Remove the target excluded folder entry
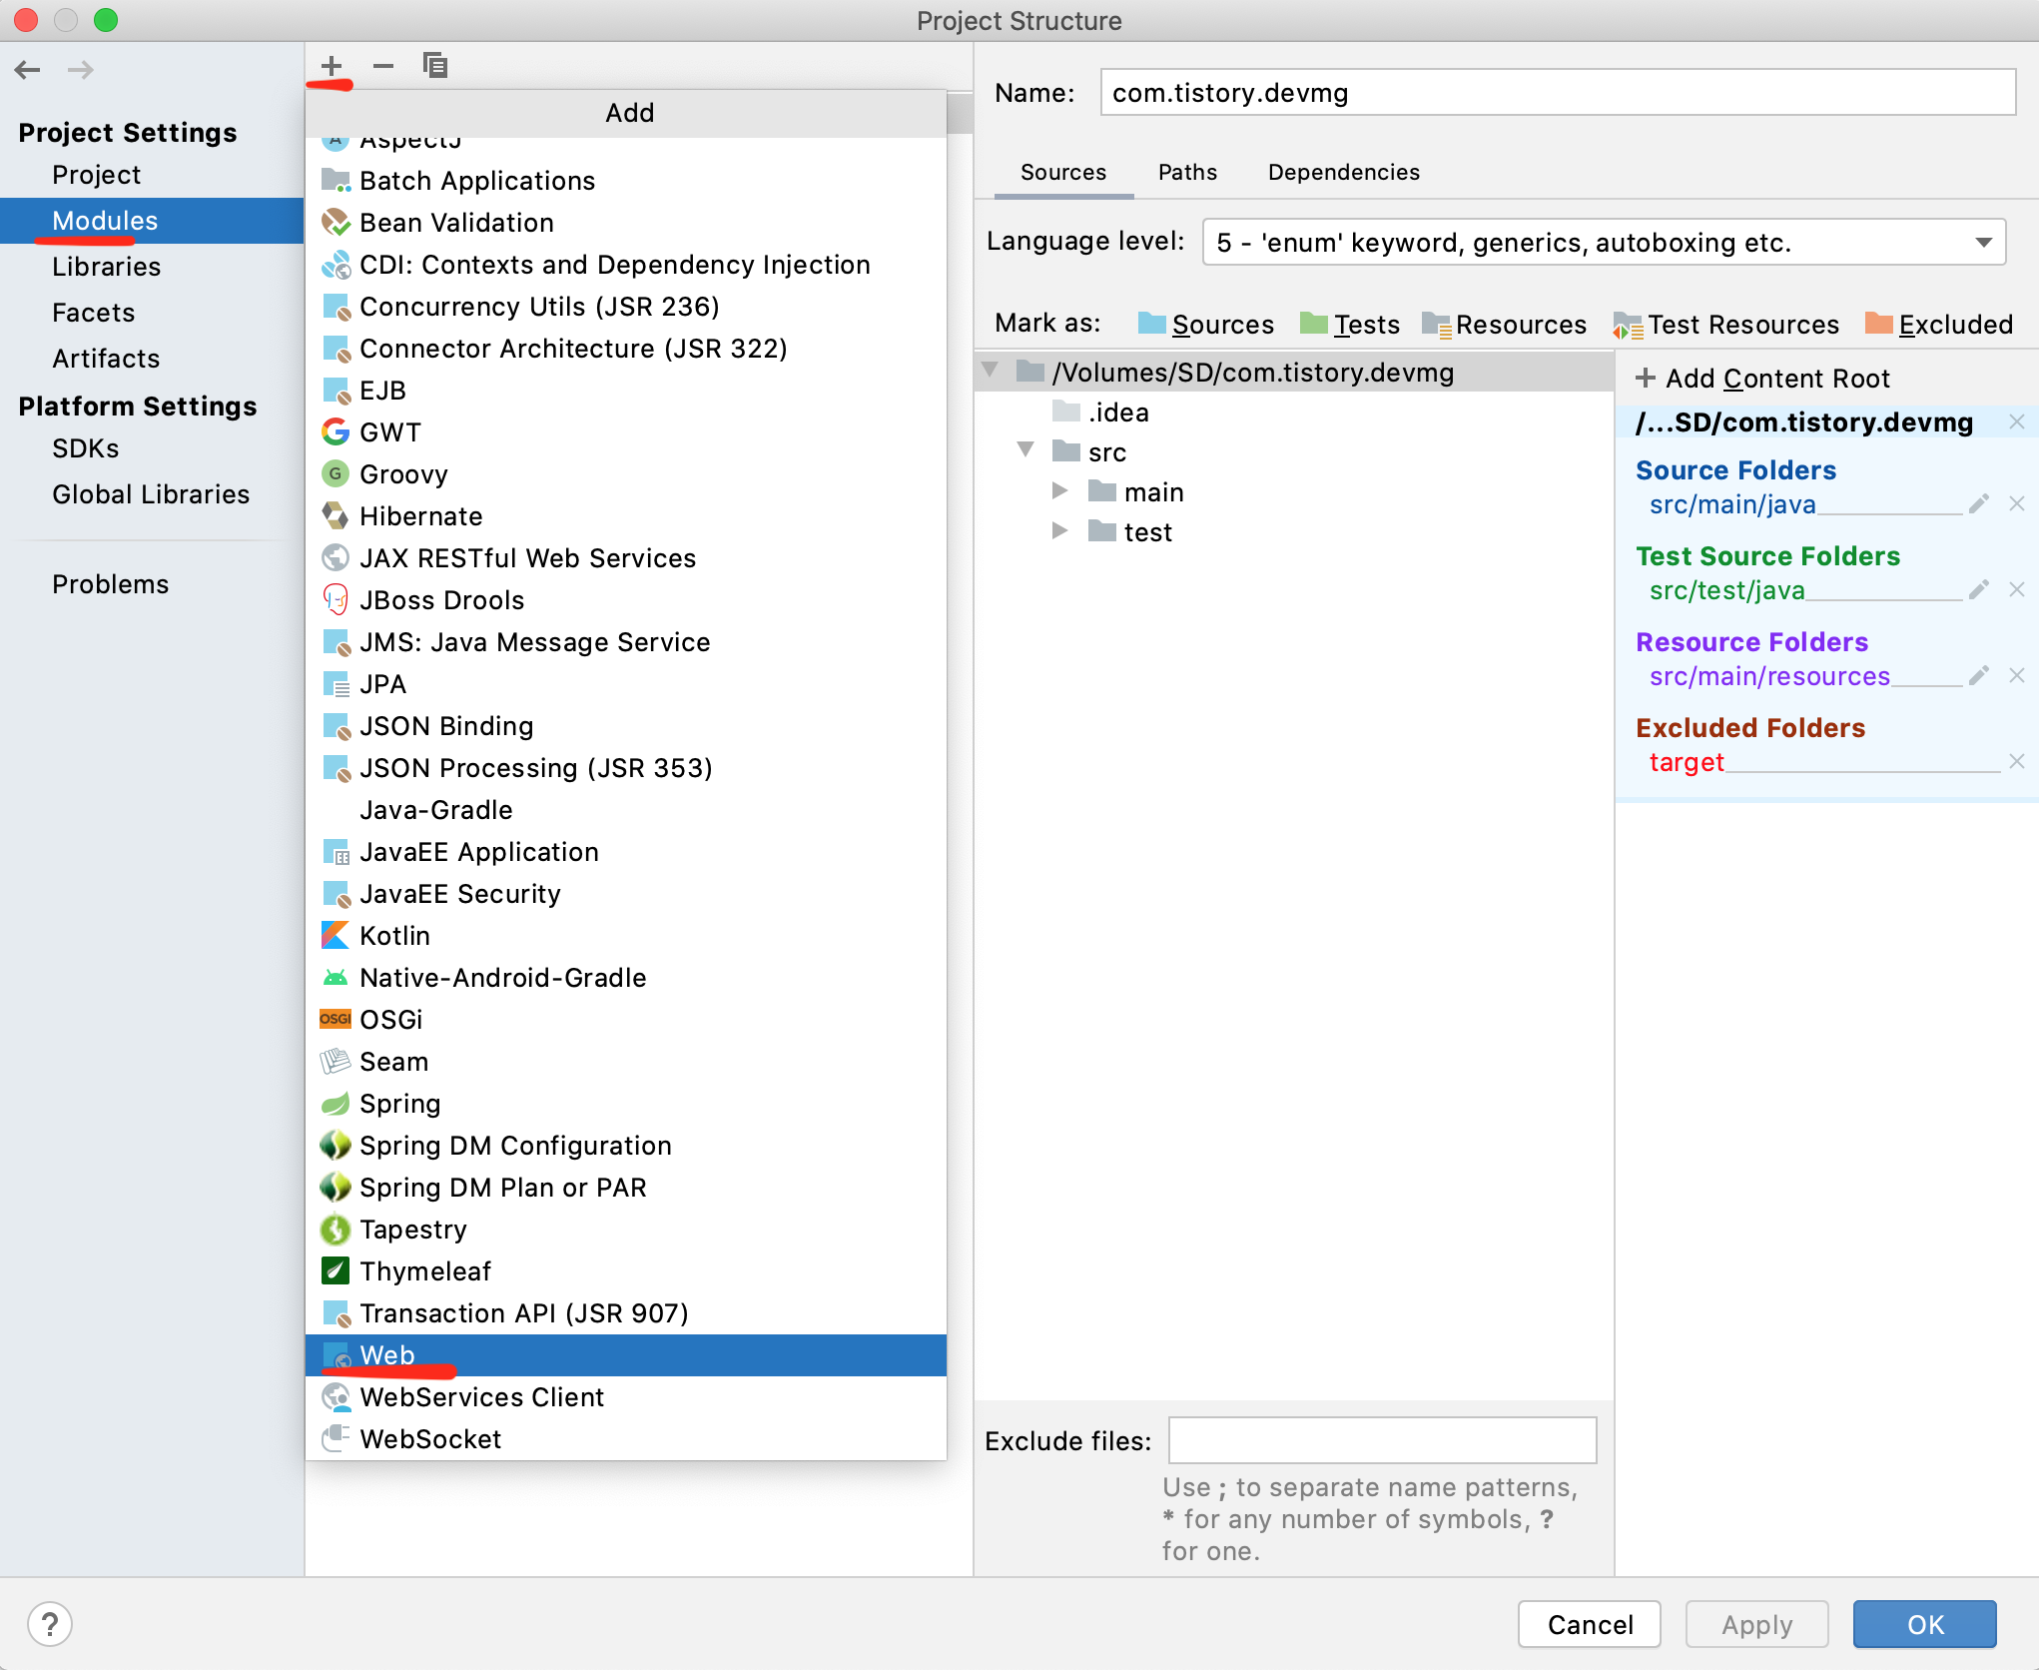 (x=2017, y=762)
